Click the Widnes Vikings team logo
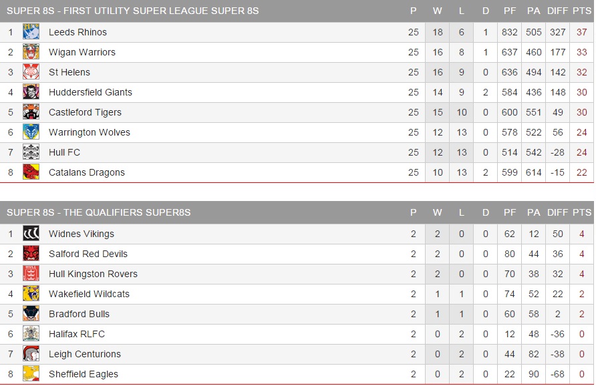 [31, 234]
